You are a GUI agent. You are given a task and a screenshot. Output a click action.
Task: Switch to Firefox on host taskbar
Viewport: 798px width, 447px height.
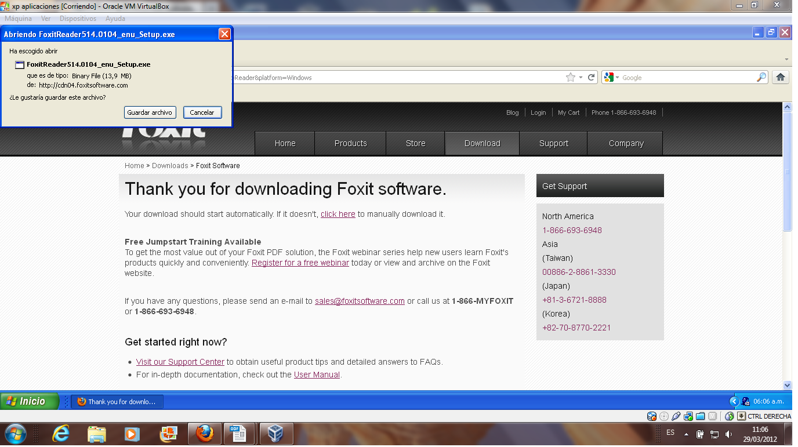pos(204,434)
